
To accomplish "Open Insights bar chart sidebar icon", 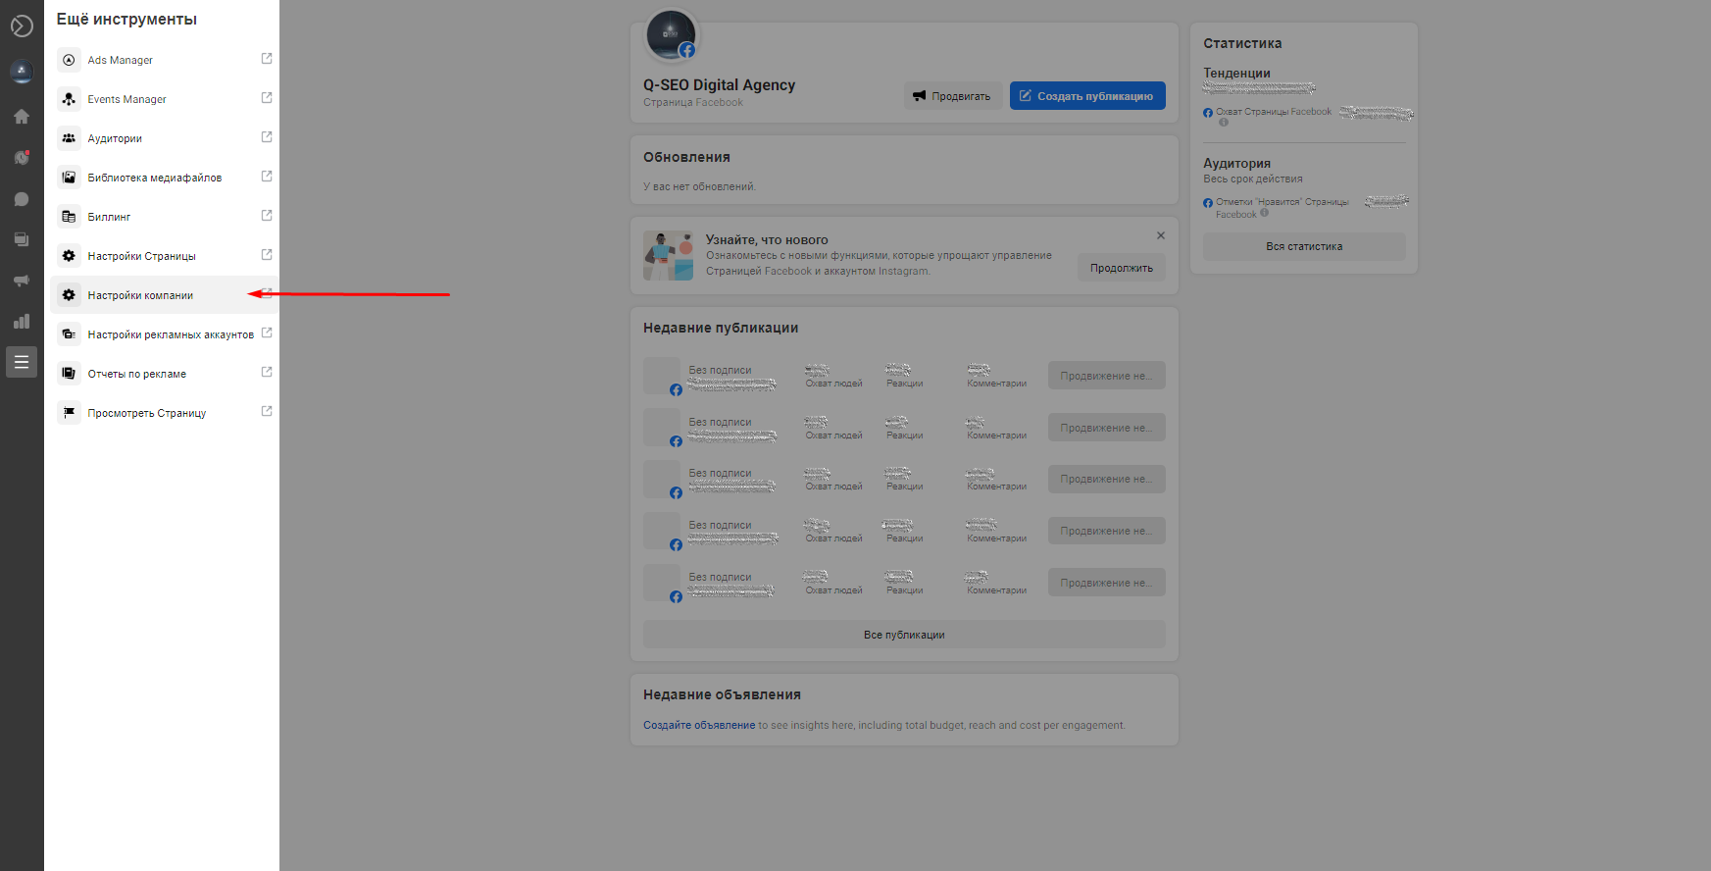I will coord(22,322).
